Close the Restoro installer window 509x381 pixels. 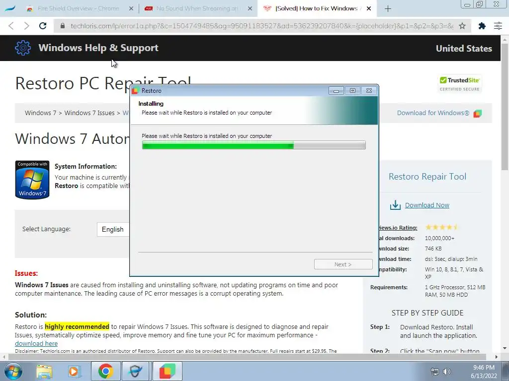click(x=369, y=91)
